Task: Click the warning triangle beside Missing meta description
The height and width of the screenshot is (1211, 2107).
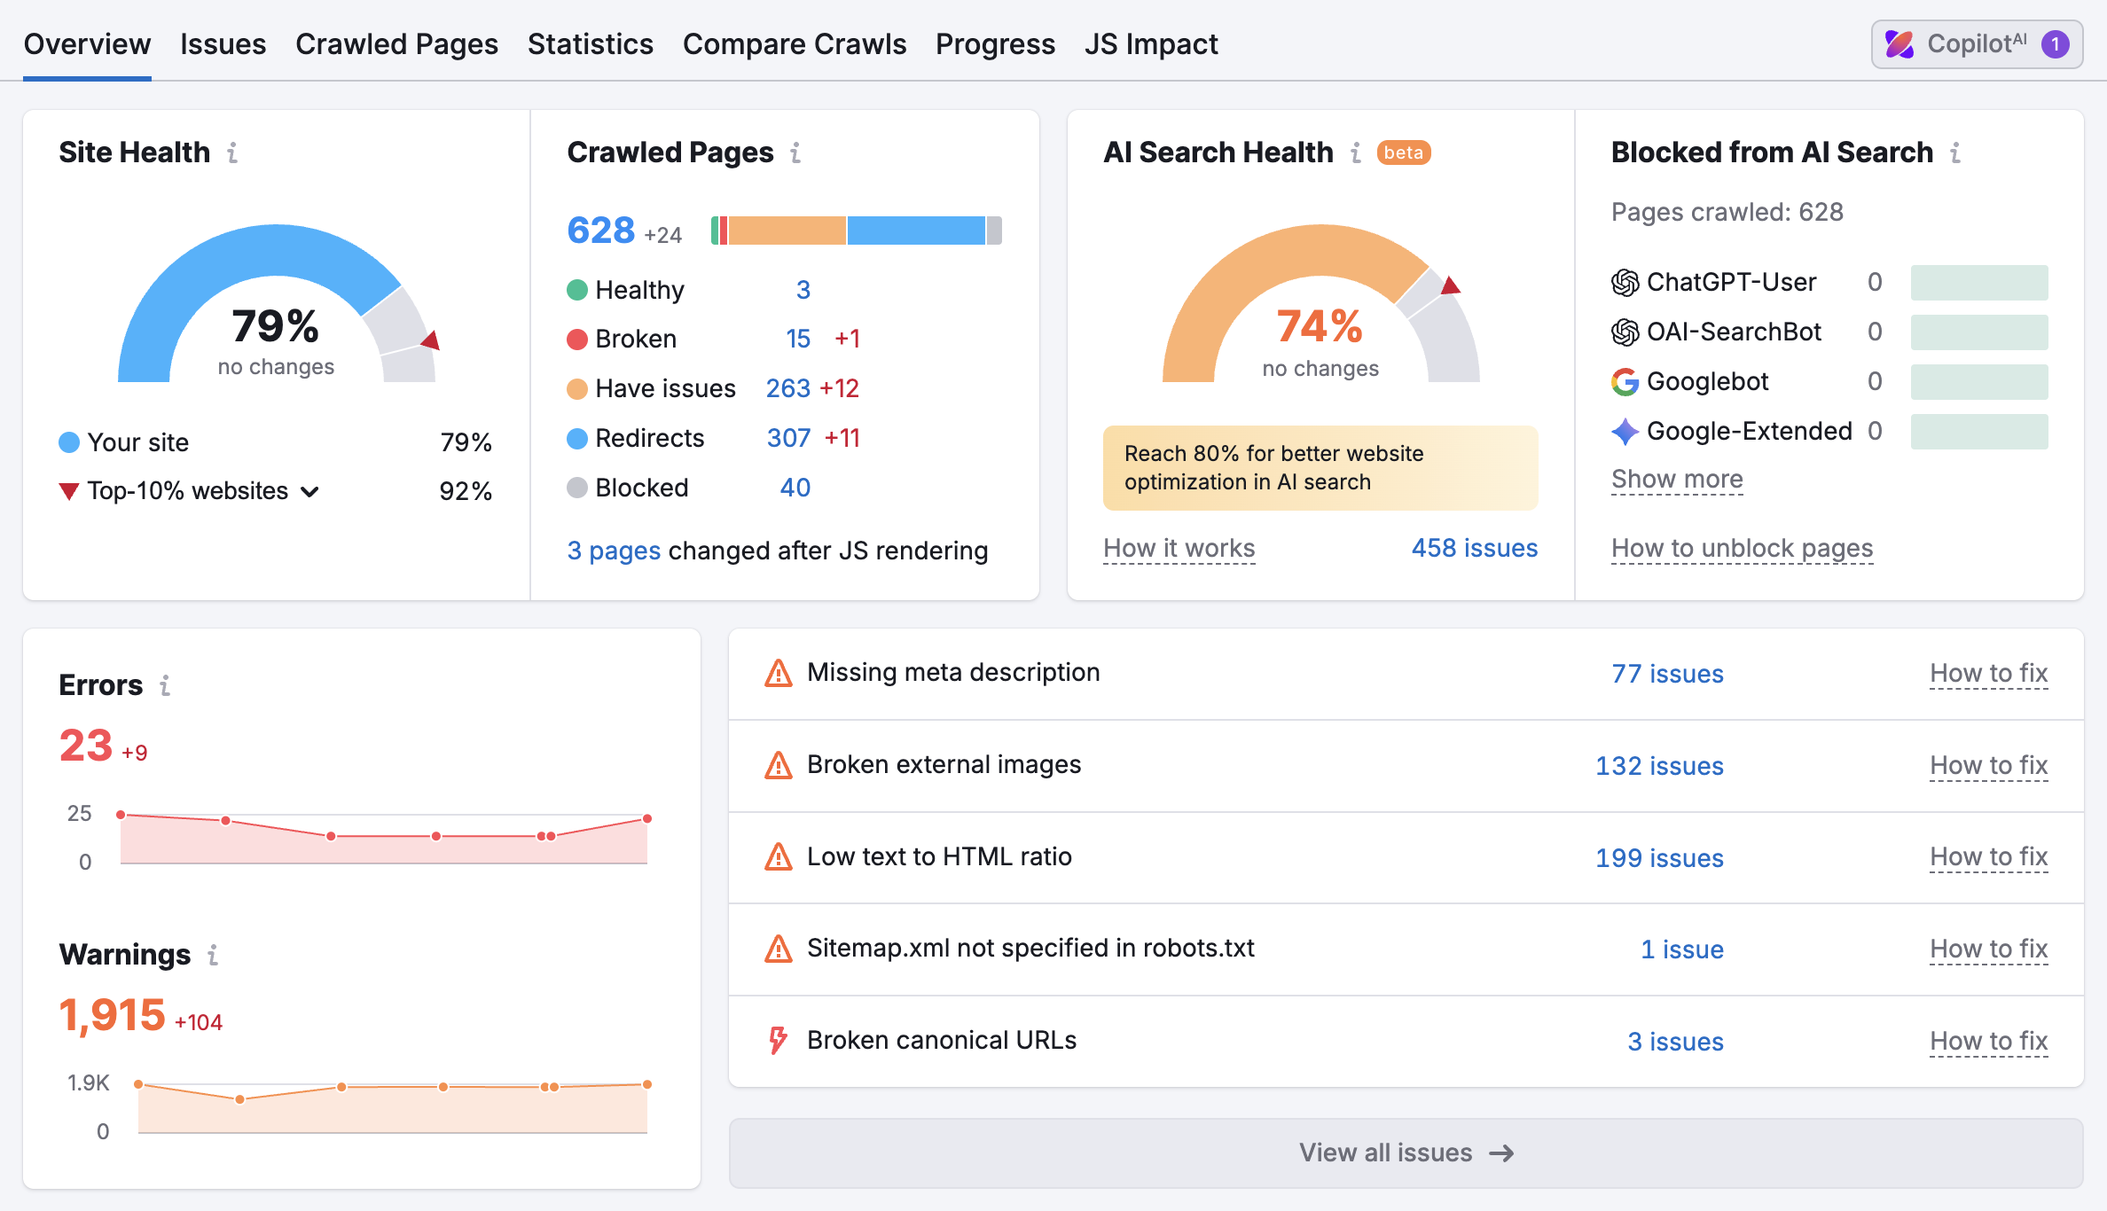Action: point(778,674)
